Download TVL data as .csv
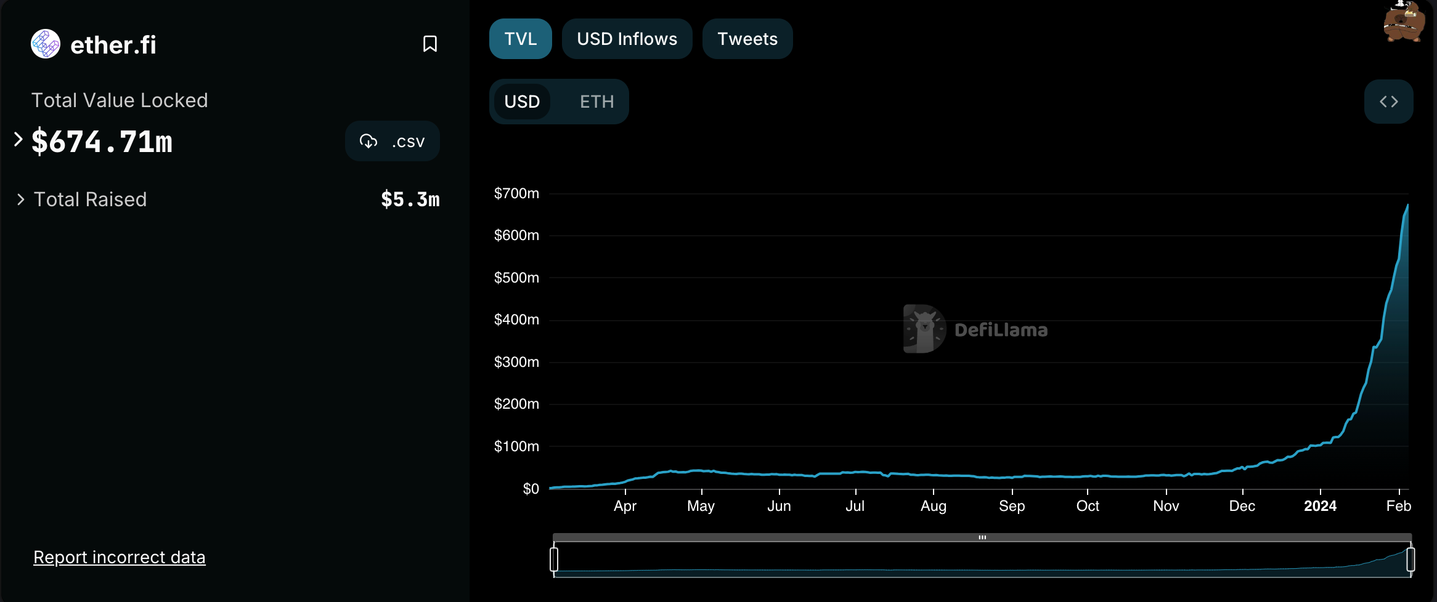Screen dimensions: 1437x602 pyautogui.click(x=393, y=141)
